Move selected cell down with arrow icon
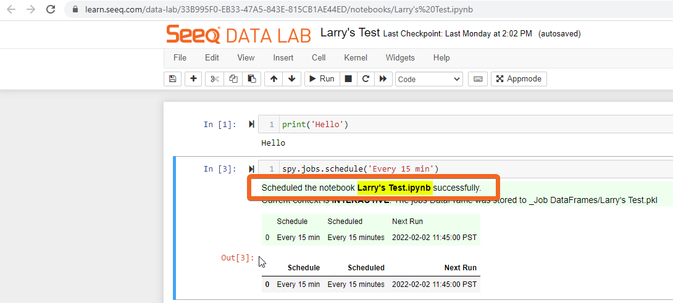673x303 pixels. tap(291, 79)
